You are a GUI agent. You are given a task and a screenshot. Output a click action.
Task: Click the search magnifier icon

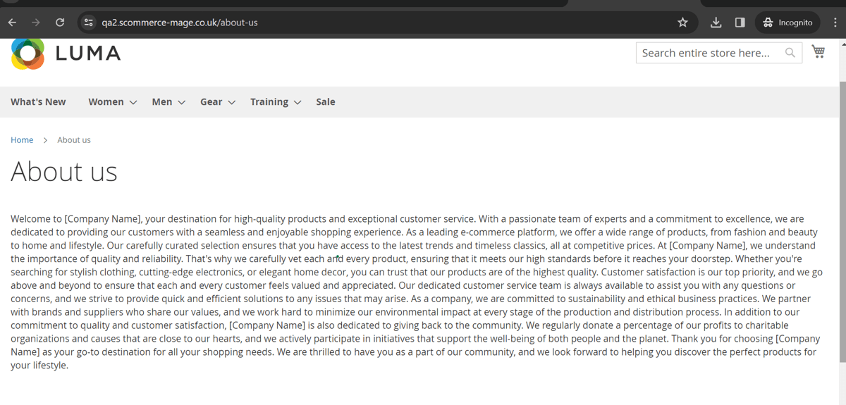(x=790, y=53)
